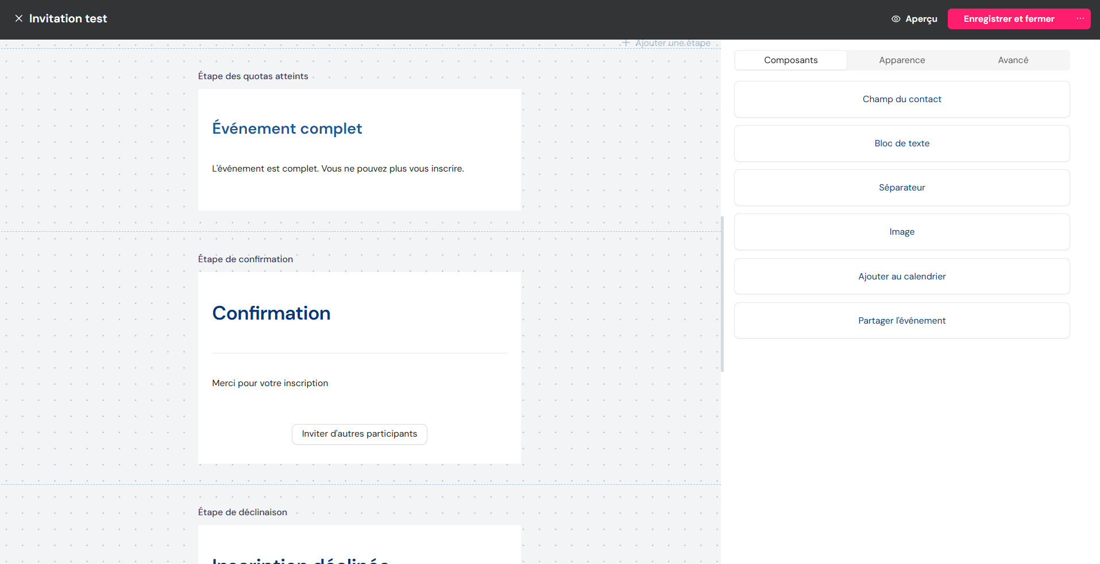Switch to the Apparence tab
This screenshot has width=1100, height=564.
pyautogui.click(x=902, y=60)
